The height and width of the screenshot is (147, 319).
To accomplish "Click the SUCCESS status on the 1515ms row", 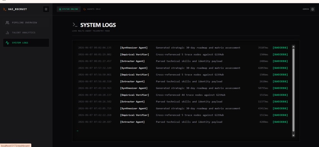I will point(280,95).
